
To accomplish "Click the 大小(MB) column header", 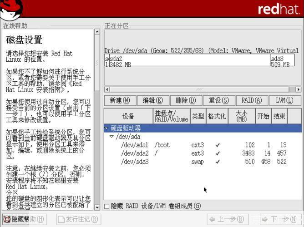I will coord(242,116).
